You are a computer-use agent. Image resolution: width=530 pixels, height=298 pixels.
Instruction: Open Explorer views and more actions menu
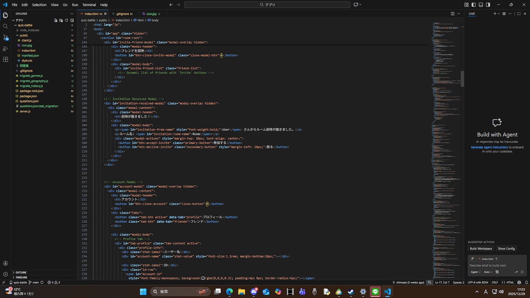(72, 14)
